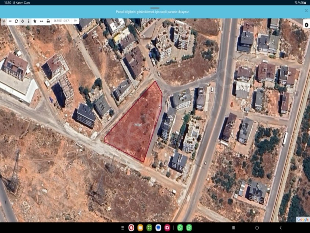Image resolution: width=310 pixels, height=233 pixels.
Task: Open the apps grid in taskbar
Action: 123,228
